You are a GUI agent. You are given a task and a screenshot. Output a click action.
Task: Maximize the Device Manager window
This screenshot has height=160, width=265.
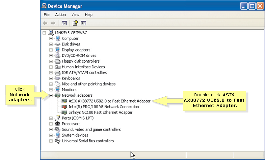click(x=252, y=6)
